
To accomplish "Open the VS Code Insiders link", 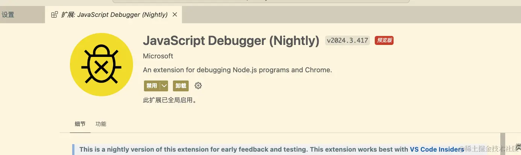I will point(436,149).
